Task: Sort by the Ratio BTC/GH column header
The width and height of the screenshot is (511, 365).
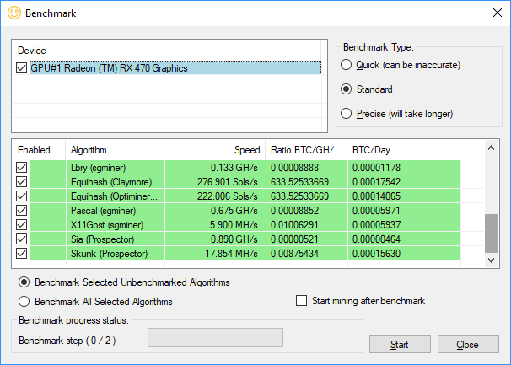Action: [x=306, y=150]
